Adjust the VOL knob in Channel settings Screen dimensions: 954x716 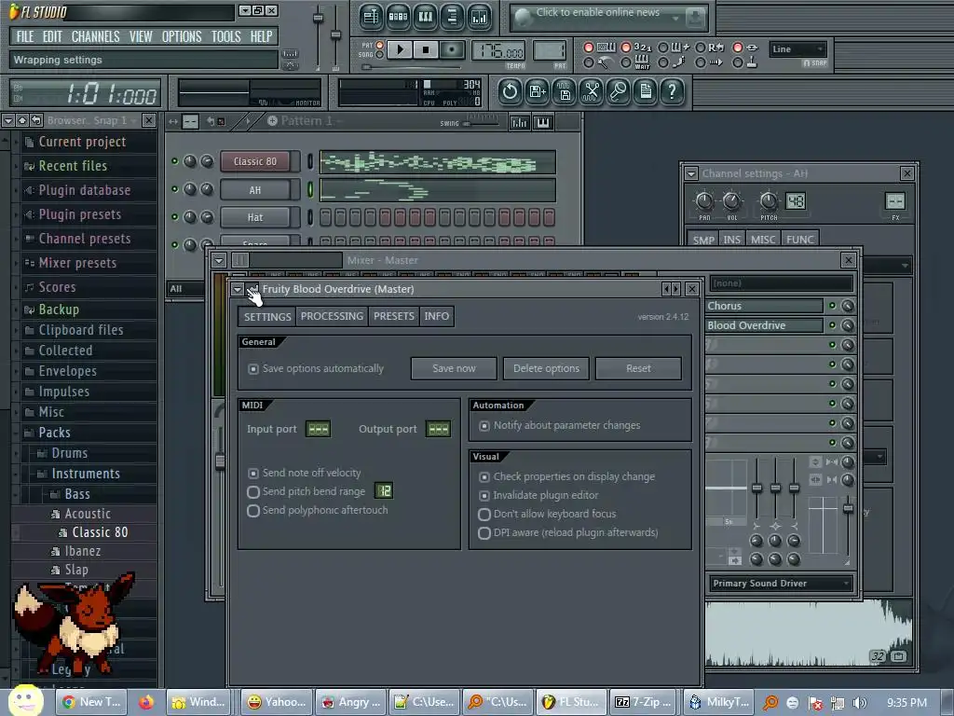(x=732, y=201)
